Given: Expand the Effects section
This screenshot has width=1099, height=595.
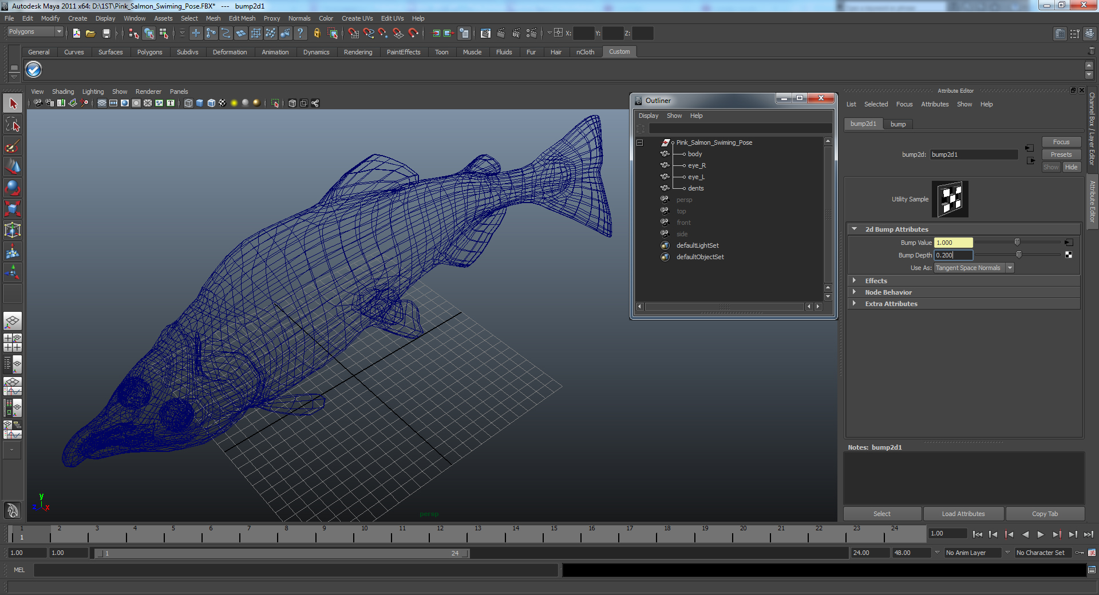Looking at the screenshot, I should point(854,280).
